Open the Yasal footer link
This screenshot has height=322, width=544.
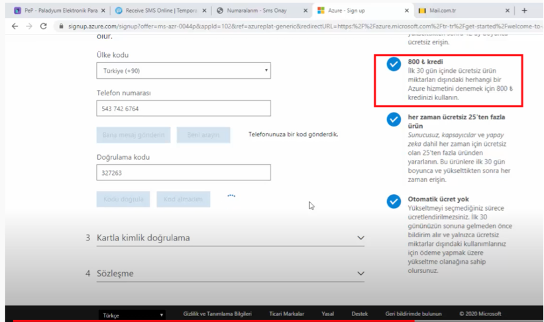tap(327, 313)
